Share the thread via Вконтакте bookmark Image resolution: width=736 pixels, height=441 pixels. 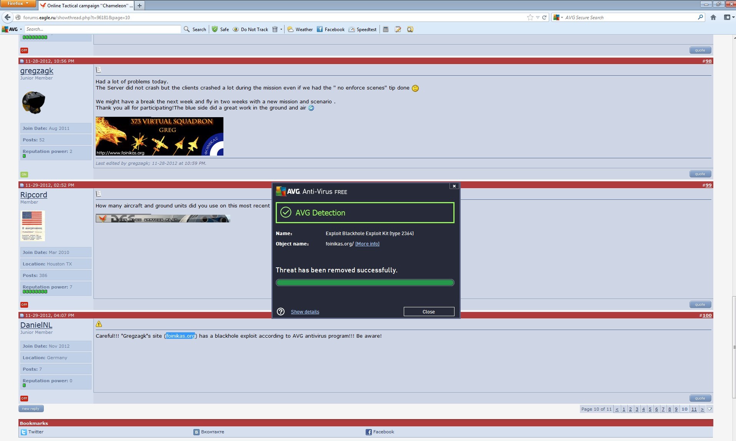point(209,432)
